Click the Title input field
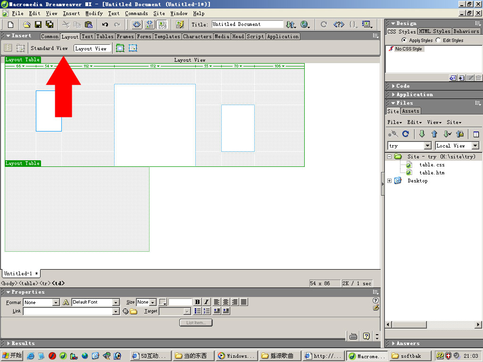483x362 pixels. pos(247,25)
